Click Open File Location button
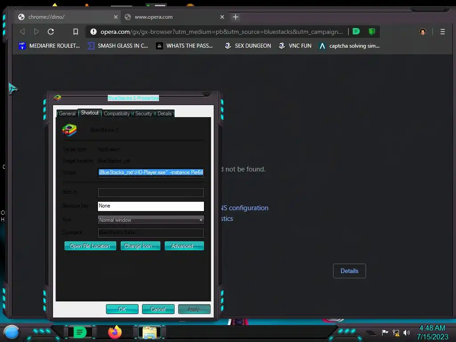This screenshot has height=342, width=456. [90, 246]
